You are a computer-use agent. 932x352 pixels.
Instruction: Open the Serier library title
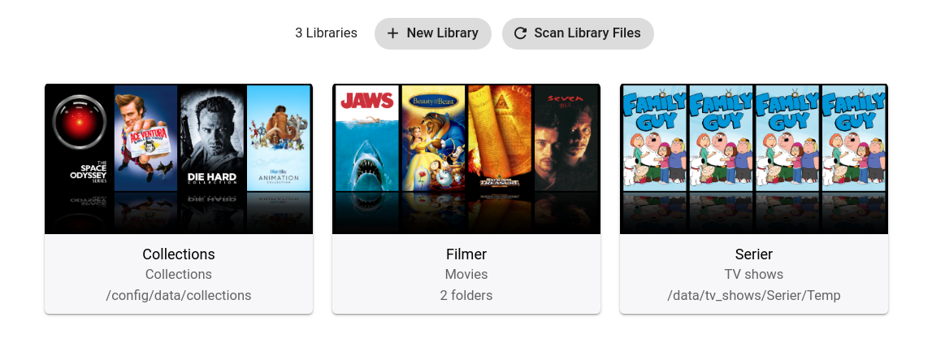click(x=753, y=254)
